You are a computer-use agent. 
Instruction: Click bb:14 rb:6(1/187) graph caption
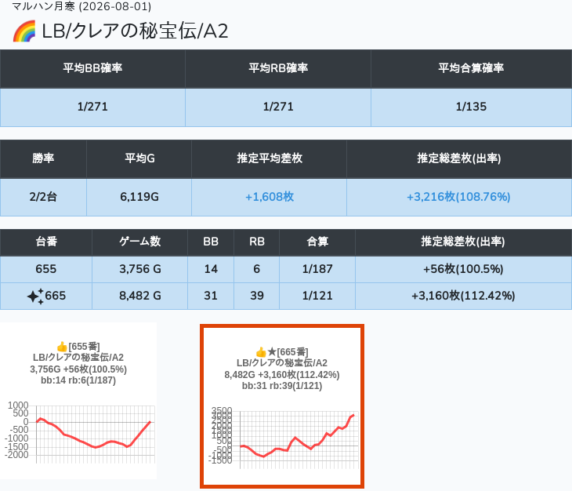(78, 380)
